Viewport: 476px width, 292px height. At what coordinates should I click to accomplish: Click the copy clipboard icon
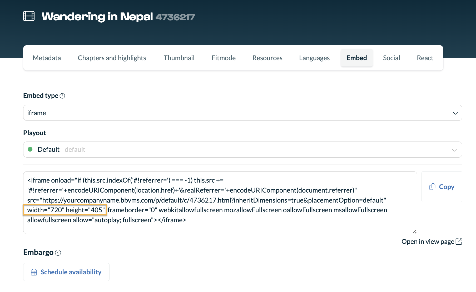click(x=432, y=187)
